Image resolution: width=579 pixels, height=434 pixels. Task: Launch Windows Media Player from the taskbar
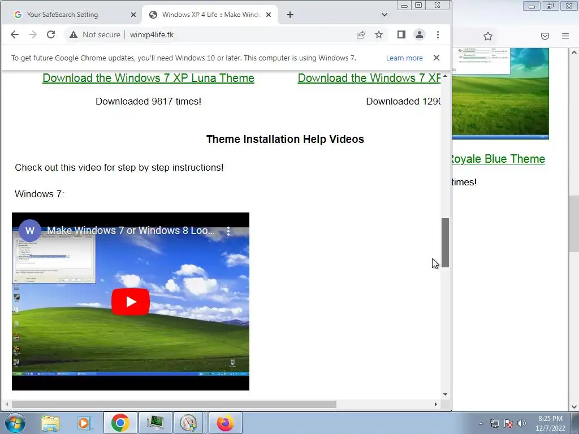tap(84, 423)
